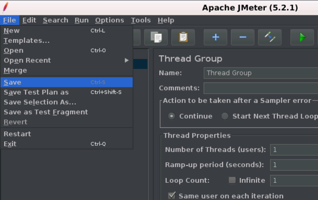318x200 pixels.
Task: Select Start Next Thread Loop option
Action: [x=225, y=116]
